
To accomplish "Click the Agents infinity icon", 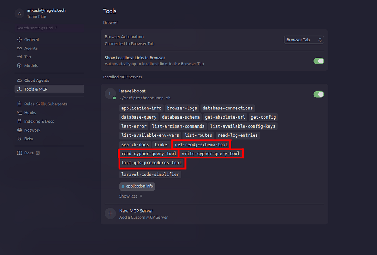I will coord(20,48).
